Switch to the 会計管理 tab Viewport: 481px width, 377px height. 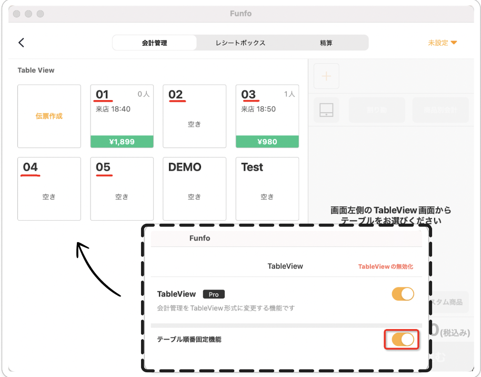pos(154,43)
